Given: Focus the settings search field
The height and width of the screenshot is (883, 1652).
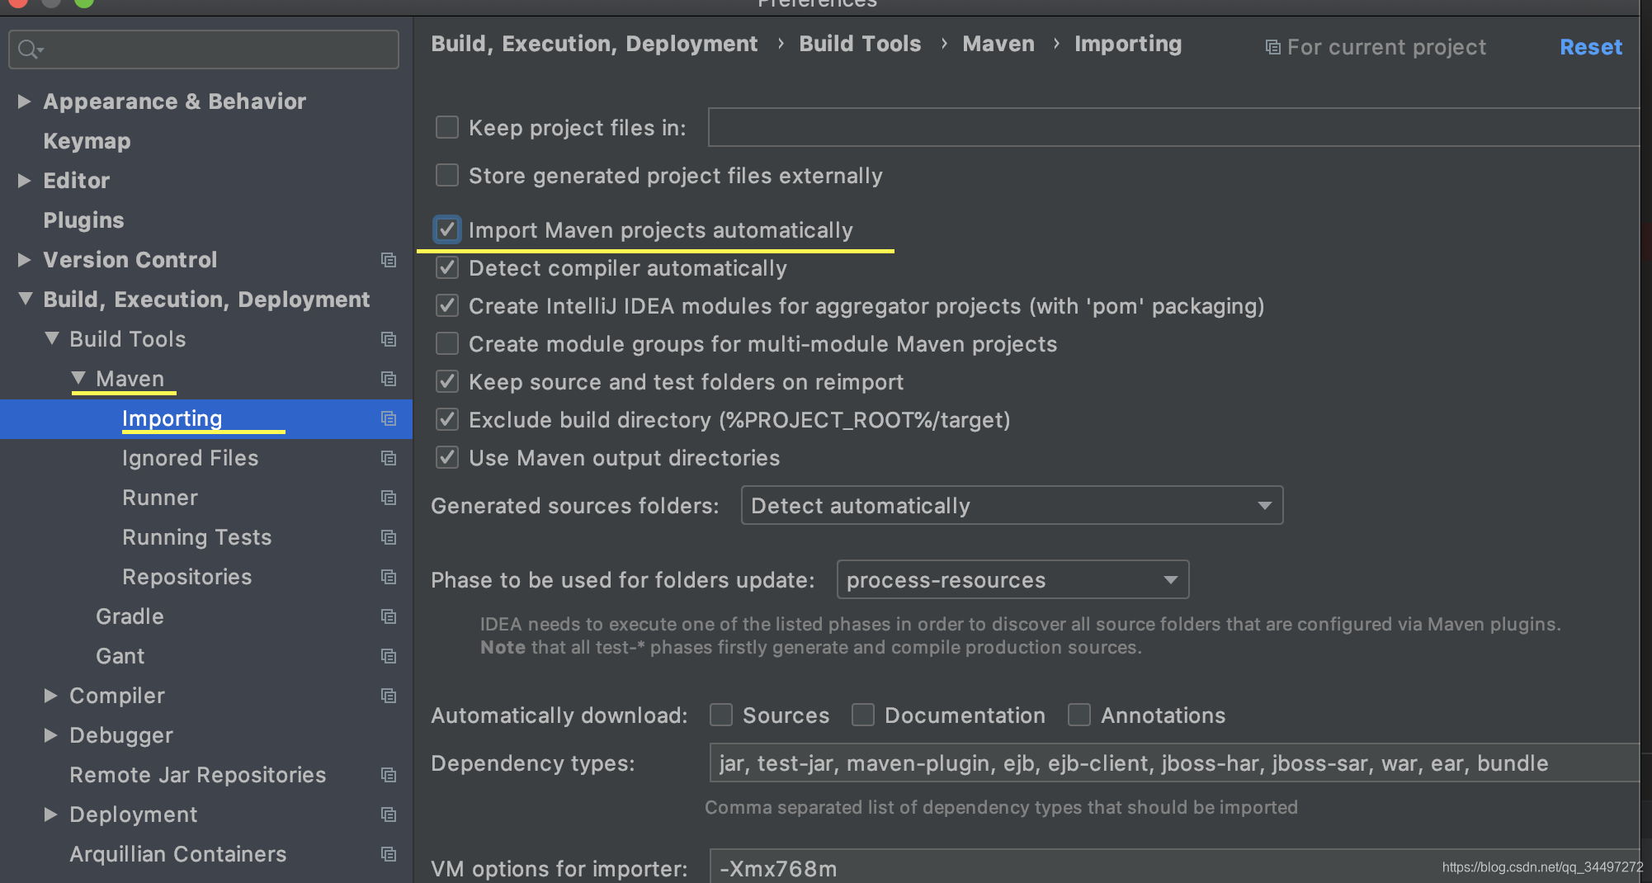Looking at the screenshot, I should point(204,50).
